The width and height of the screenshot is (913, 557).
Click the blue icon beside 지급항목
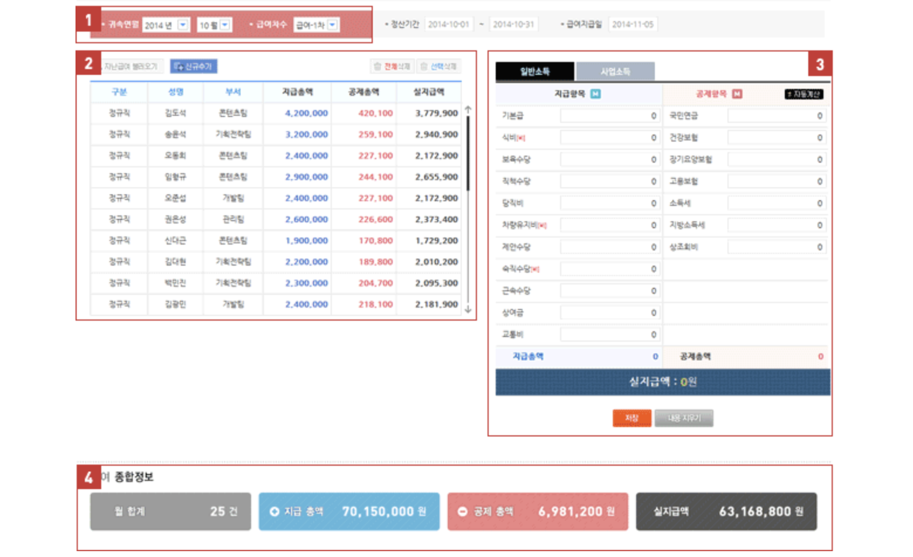(595, 94)
